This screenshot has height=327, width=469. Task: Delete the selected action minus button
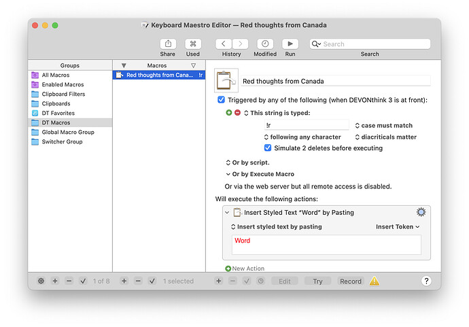[x=232, y=281]
